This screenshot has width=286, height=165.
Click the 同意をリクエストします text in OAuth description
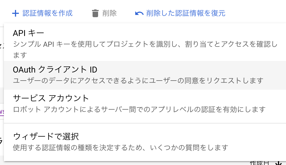pos(230,81)
